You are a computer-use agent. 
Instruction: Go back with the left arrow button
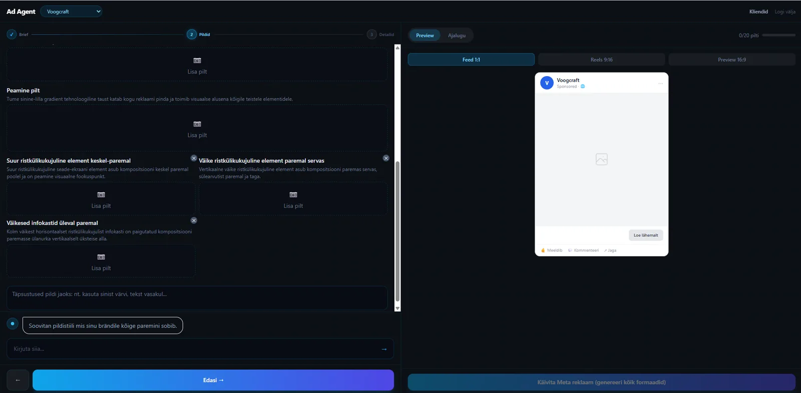pyautogui.click(x=18, y=380)
